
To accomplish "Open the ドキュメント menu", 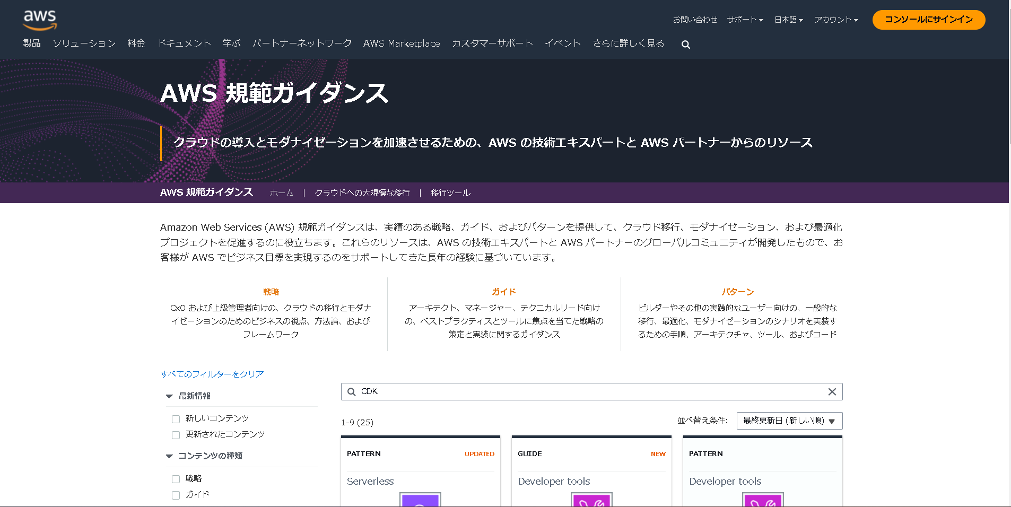I will pos(184,43).
